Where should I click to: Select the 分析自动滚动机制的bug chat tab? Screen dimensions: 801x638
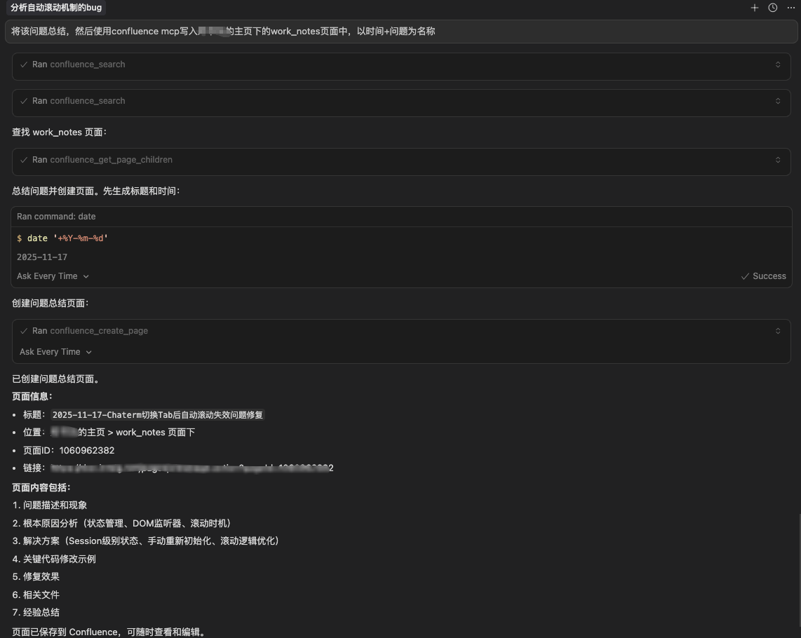[x=56, y=8]
